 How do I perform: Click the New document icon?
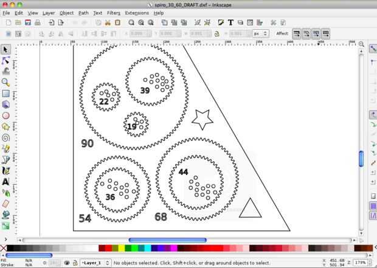pyautogui.click(x=9, y=22)
